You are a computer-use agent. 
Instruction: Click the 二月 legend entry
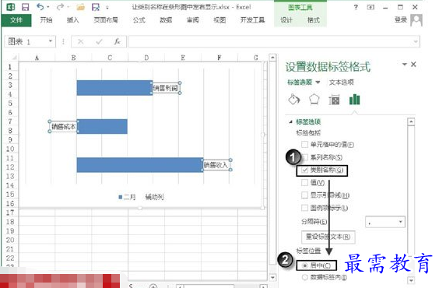tap(127, 197)
